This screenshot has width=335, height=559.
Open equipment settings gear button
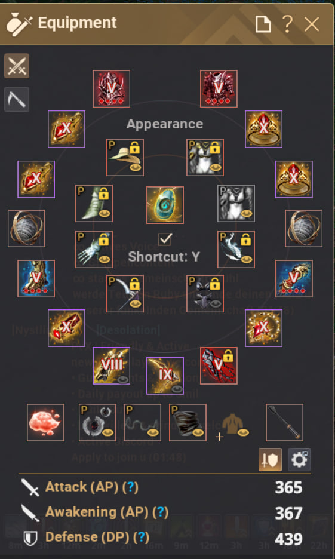[299, 460]
